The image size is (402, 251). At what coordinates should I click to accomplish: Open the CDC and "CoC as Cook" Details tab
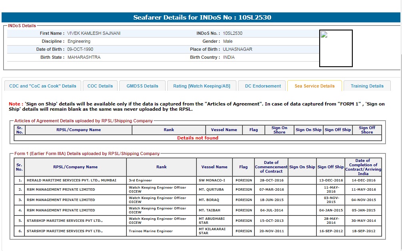[43, 86]
